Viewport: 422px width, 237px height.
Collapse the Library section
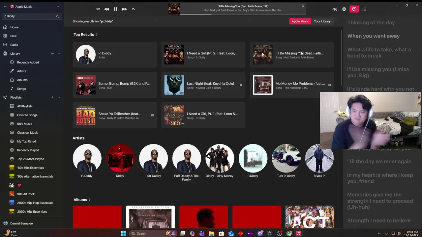(x=59, y=53)
